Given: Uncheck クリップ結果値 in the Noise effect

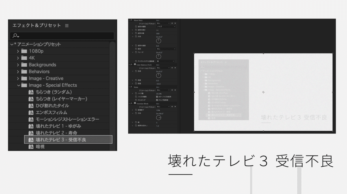Looking at the screenshot, I should click(x=157, y=100).
